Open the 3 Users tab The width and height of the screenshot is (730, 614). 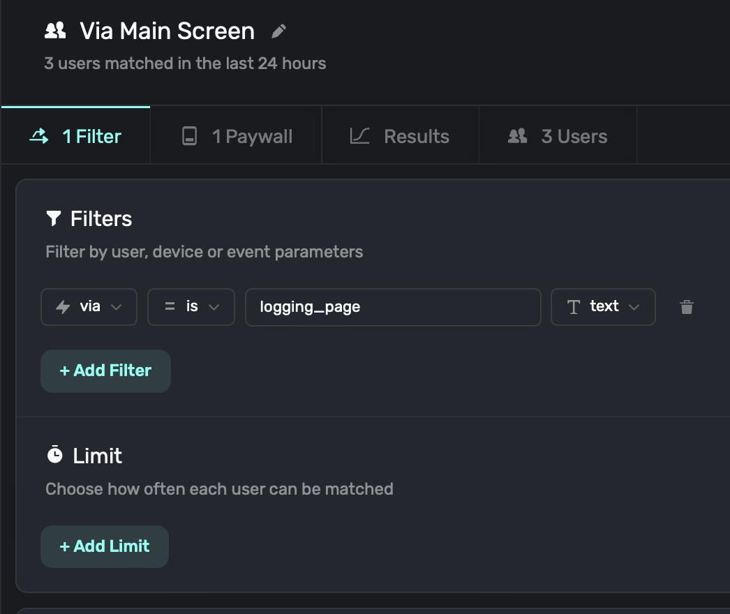558,136
